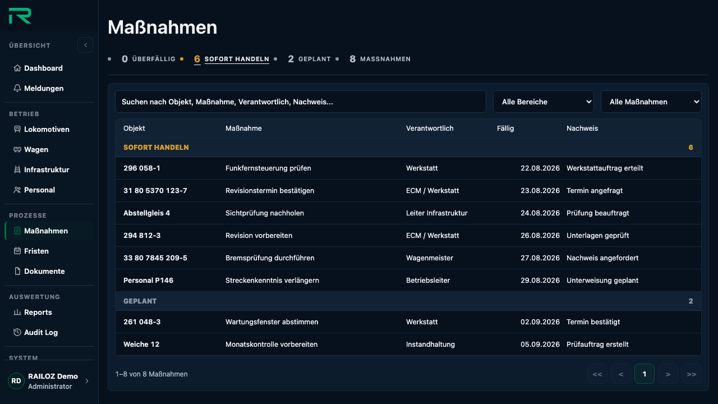Click "Termin bestätigt" cell
The width and height of the screenshot is (718, 404).
593,322
